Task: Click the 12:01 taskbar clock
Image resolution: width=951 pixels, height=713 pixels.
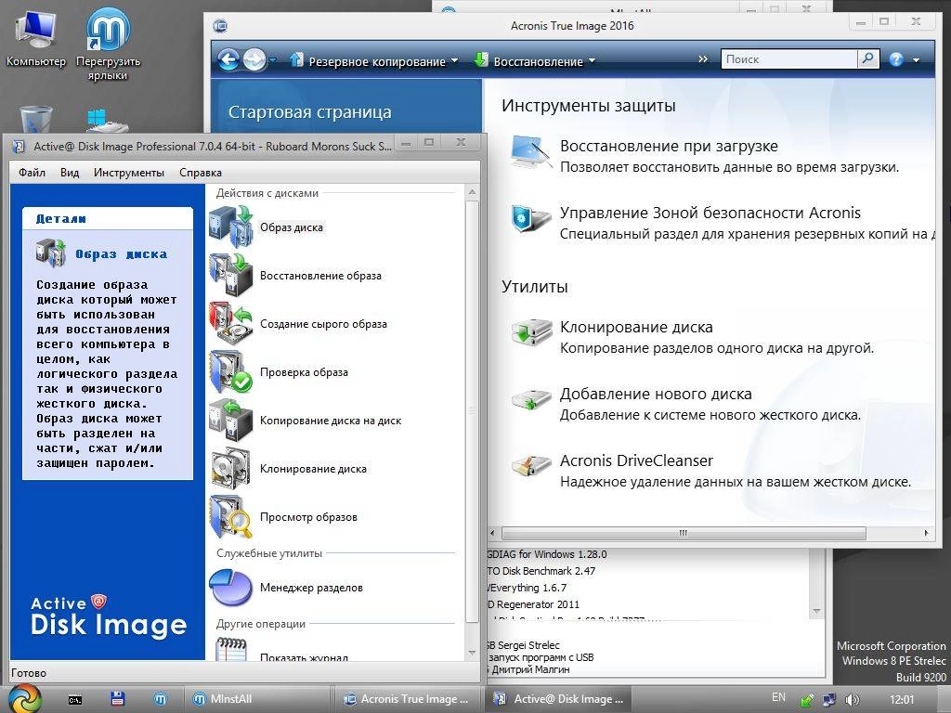Action: [x=902, y=699]
